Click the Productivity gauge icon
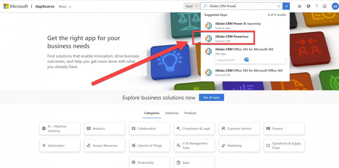The image size is (339, 168). 134,163
